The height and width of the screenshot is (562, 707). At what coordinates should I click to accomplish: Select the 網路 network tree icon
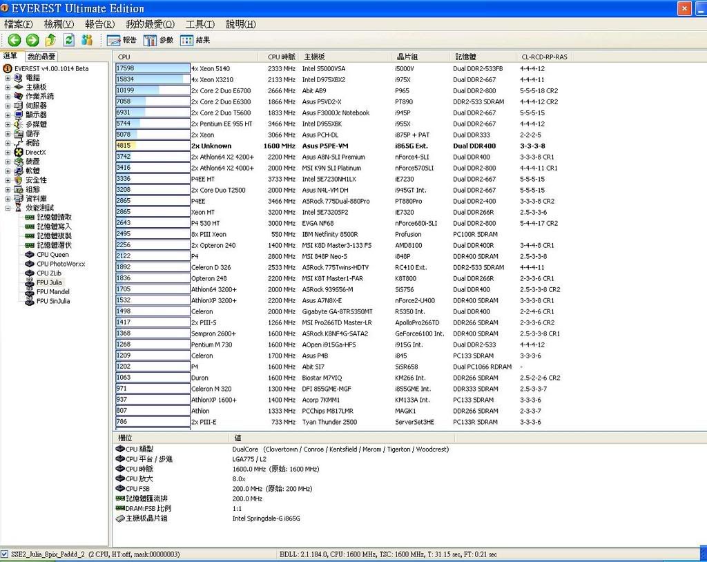pos(19,143)
